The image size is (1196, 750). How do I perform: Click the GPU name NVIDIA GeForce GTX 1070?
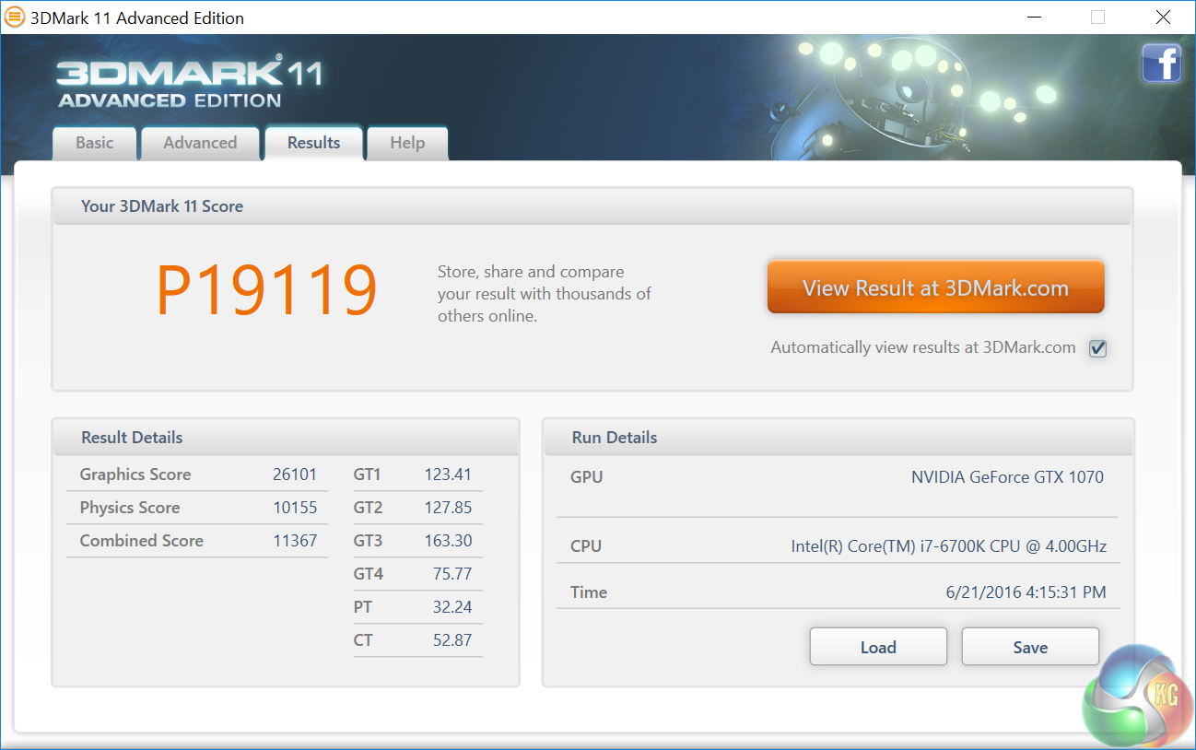[1007, 477]
